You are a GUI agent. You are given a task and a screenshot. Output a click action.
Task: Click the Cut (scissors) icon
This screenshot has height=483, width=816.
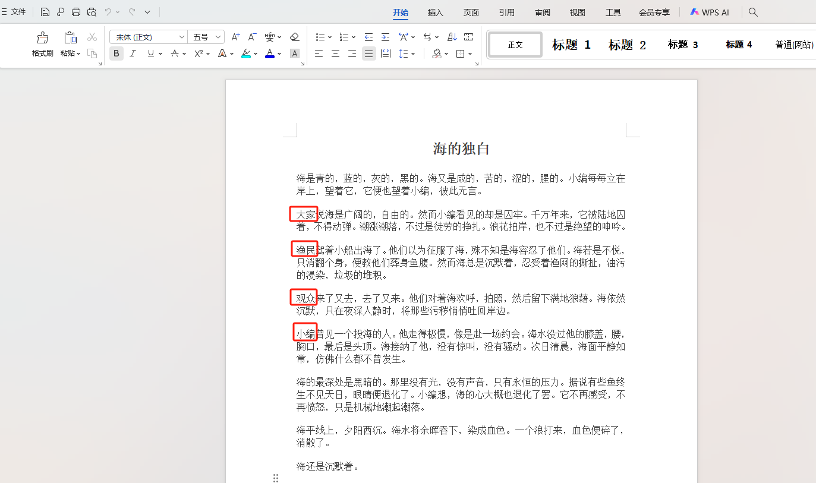[92, 36]
